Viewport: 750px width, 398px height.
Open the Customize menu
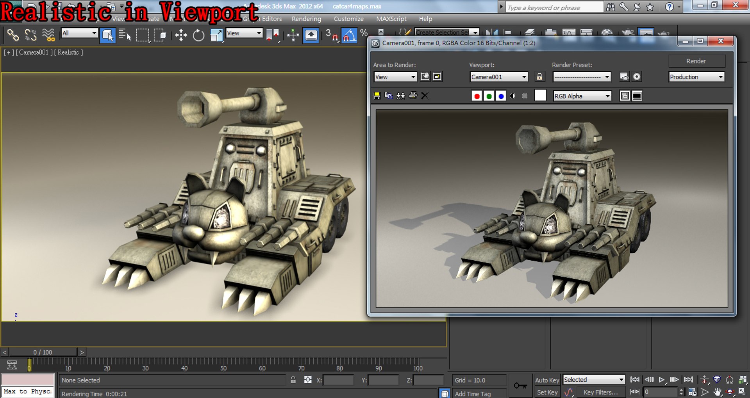pyautogui.click(x=348, y=19)
